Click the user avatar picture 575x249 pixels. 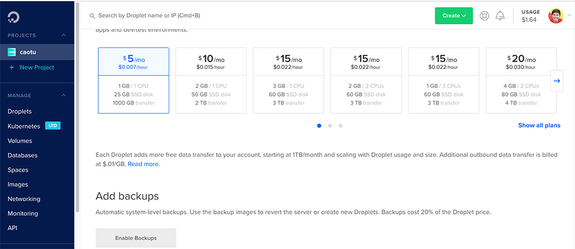(x=555, y=16)
